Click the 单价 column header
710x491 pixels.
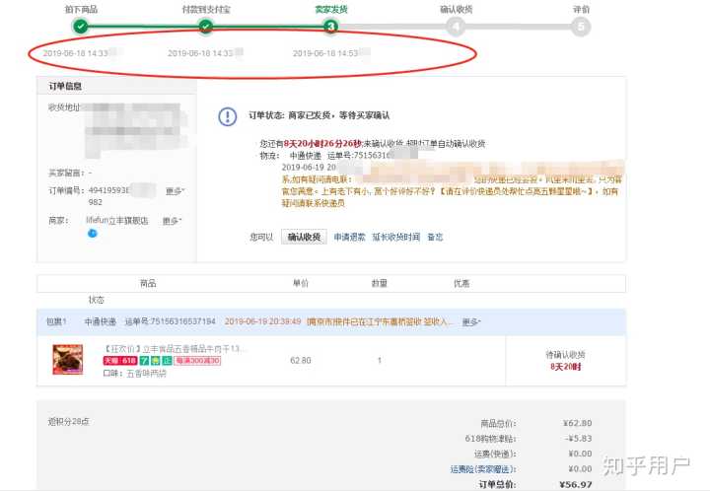pos(301,283)
